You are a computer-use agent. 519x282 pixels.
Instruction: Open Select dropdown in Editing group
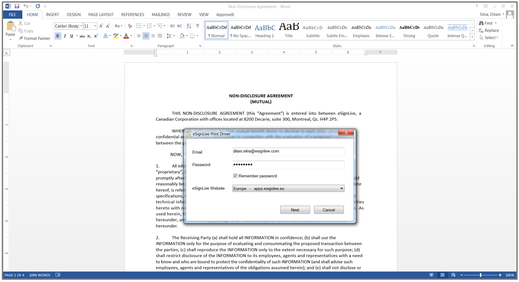(x=489, y=38)
